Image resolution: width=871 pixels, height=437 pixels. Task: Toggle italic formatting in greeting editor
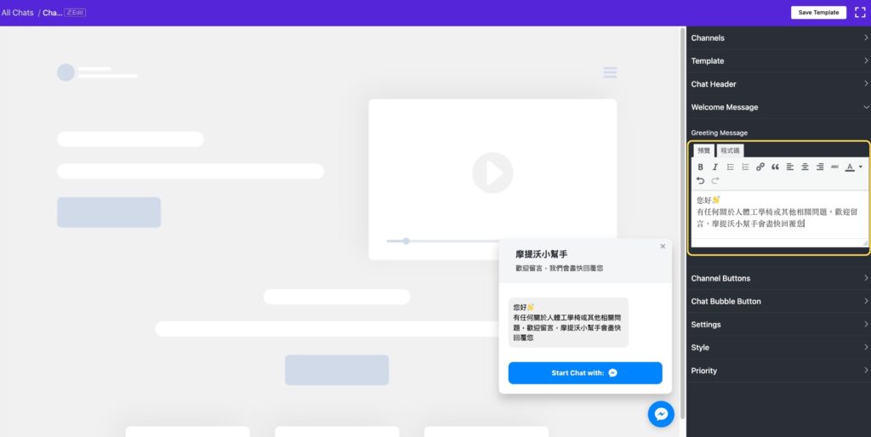click(715, 167)
